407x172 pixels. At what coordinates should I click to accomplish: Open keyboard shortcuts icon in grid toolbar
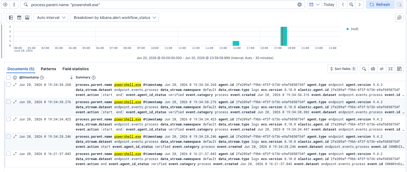click(373, 69)
